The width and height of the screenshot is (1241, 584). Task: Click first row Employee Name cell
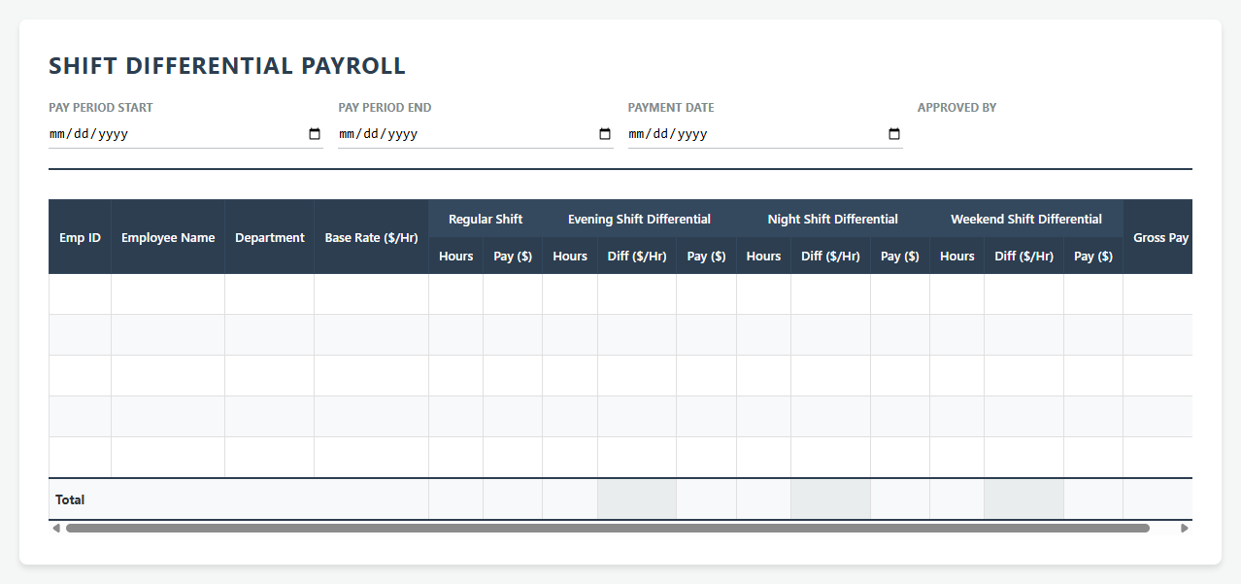pyautogui.click(x=168, y=294)
